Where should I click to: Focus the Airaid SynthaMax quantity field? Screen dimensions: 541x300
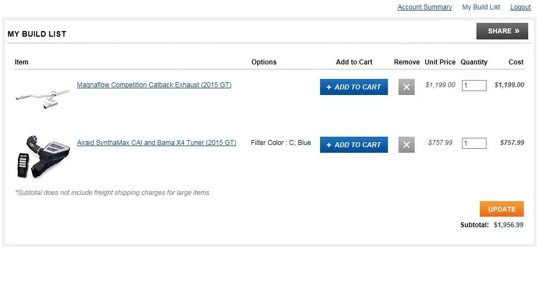(474, 143)
